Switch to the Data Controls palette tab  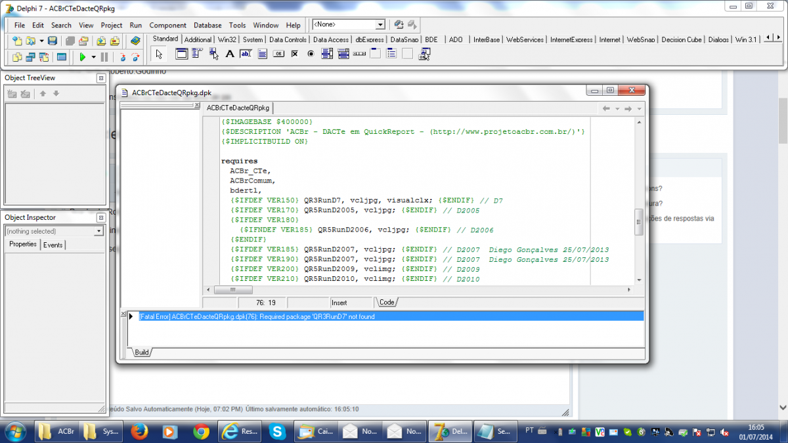click(x=288, y=39)
